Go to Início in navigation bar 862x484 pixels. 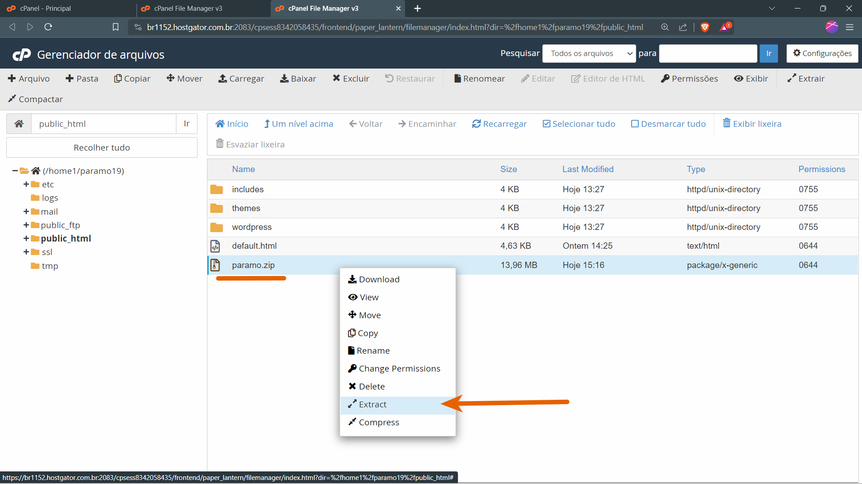pyautogui.click(x=232, y=124)
